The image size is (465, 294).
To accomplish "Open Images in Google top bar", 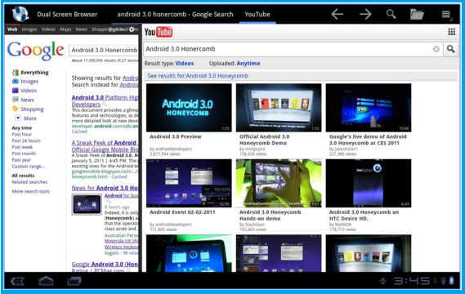I will 29,29.
